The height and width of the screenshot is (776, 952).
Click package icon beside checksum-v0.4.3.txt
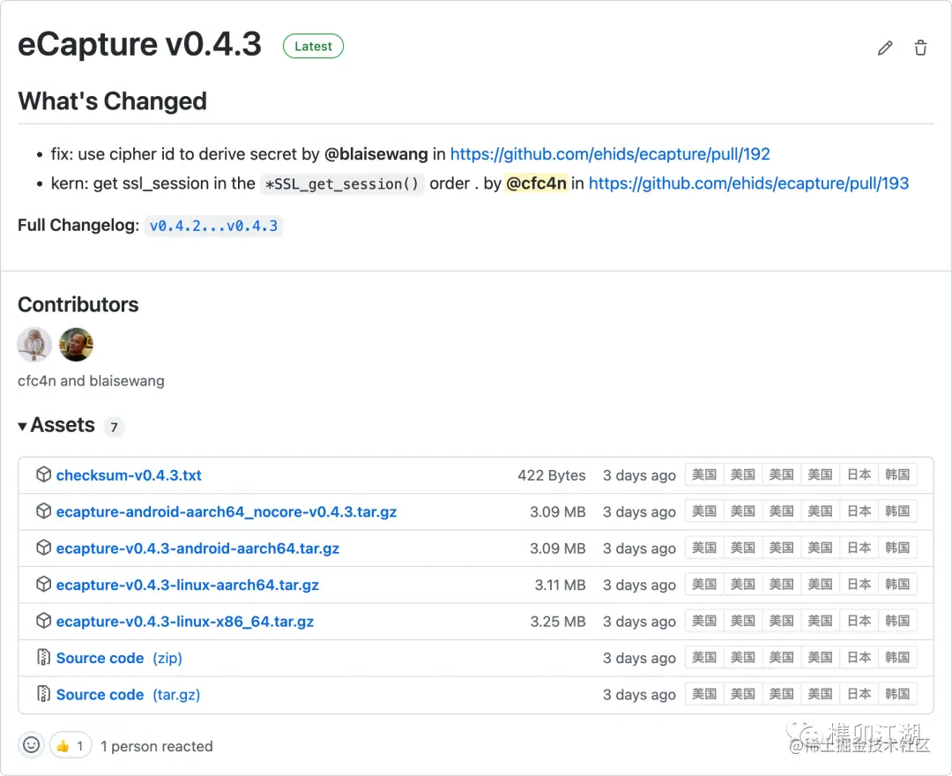(x=43, y=474)
